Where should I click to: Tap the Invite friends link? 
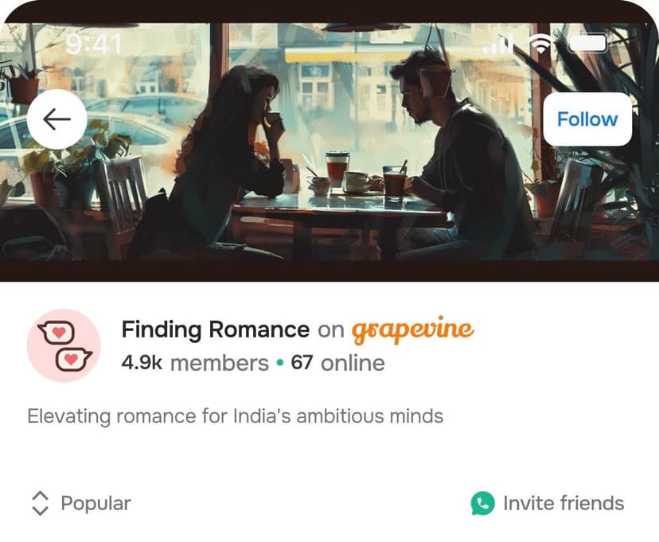[x=563, y=503]
